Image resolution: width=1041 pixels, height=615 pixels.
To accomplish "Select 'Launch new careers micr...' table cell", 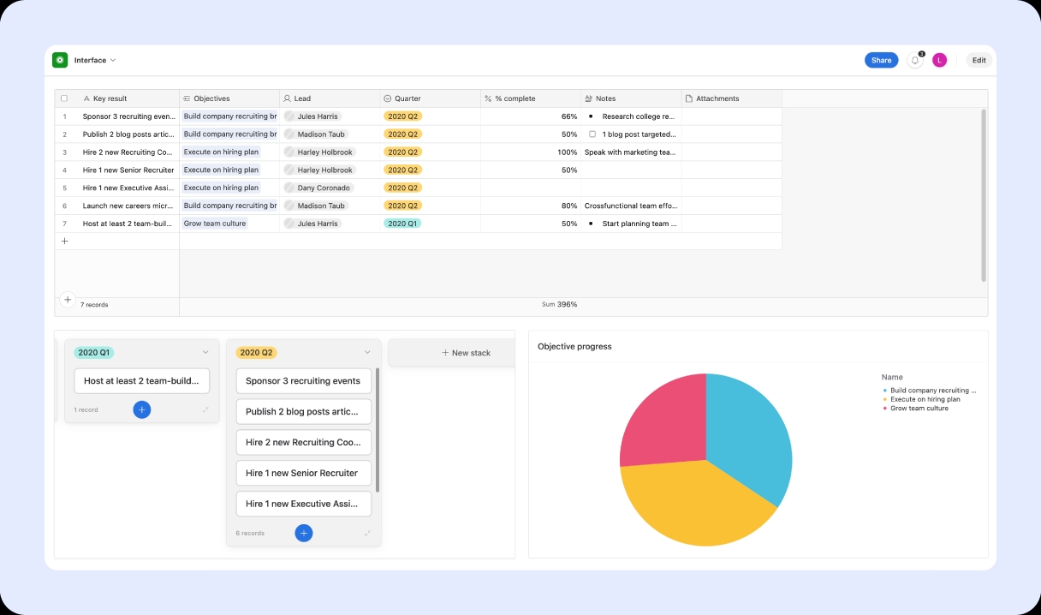I will coord(128,206).
